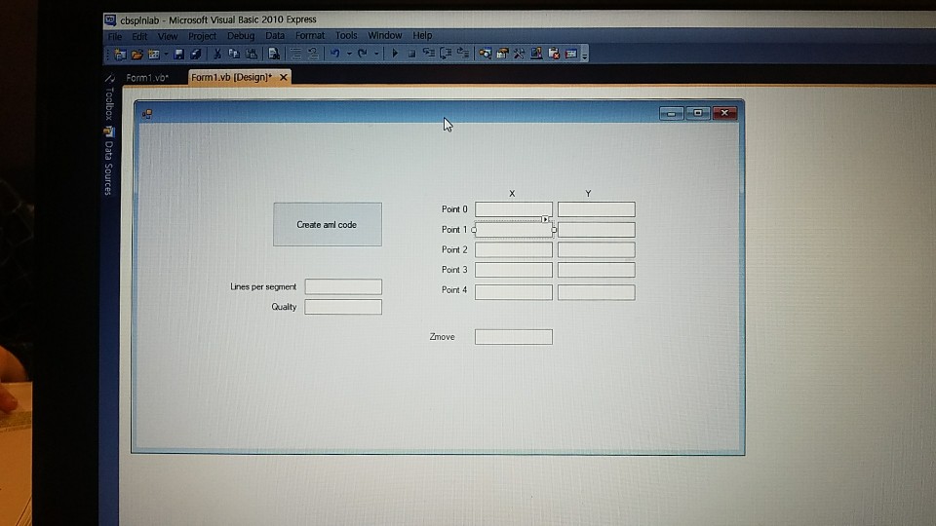Select the Point 4 X text box
This screenshot has height=526, width=936.
pos(514,292)
